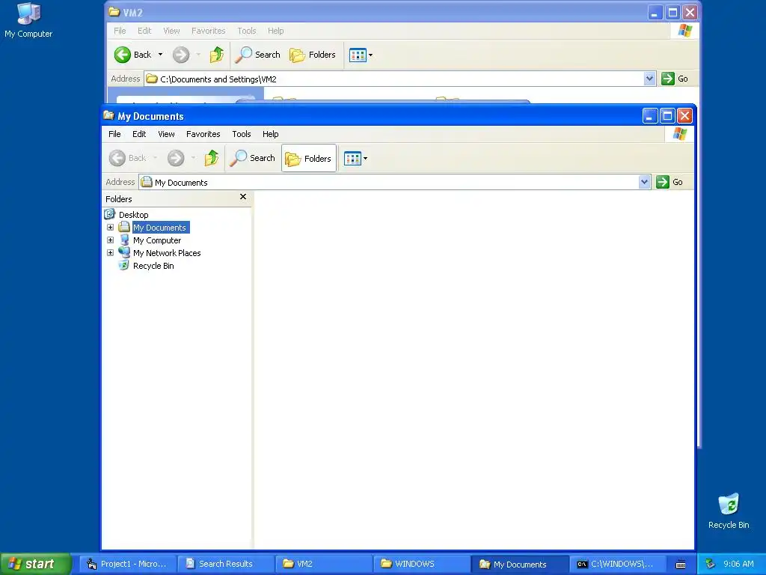Open the Help menu in My Documents
The height and width of the screenshot is (575, 766).
click(x=270, y=134)
